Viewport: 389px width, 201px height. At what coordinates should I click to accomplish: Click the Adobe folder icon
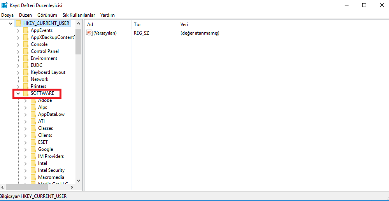[33, 100]
